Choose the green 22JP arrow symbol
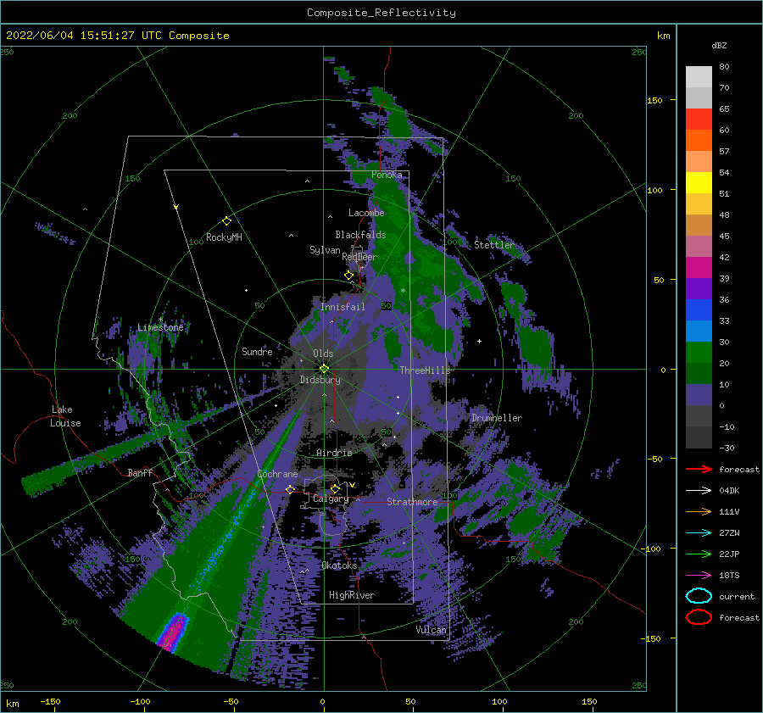This screenshot has height=713, width=763. (x=699, y=554)
